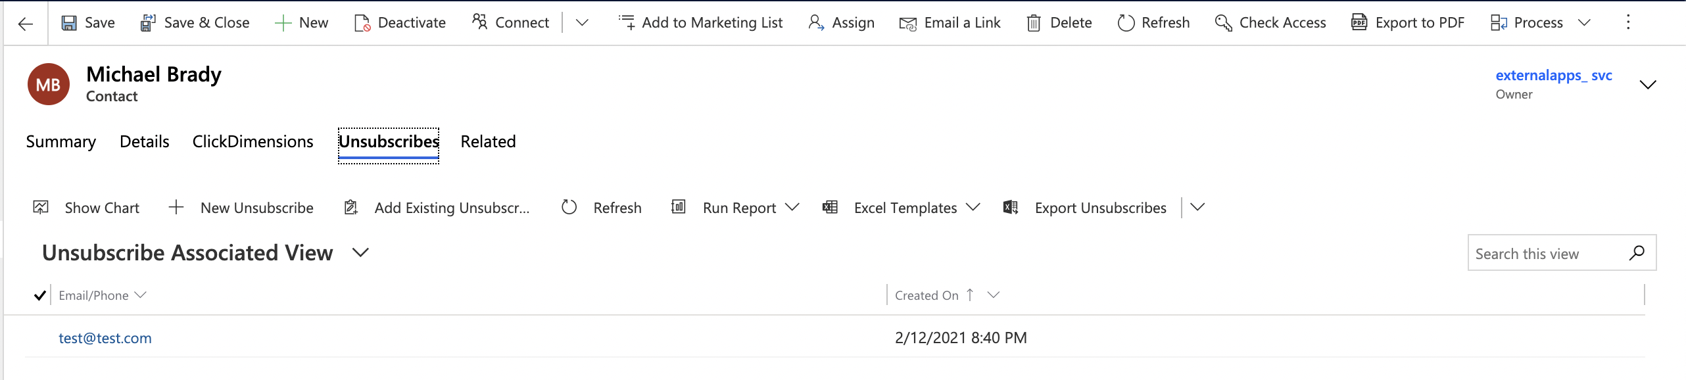This screenshot has width=1686, height=380.
Task: Open the Run Report dropdown
Action: (735, 208)
